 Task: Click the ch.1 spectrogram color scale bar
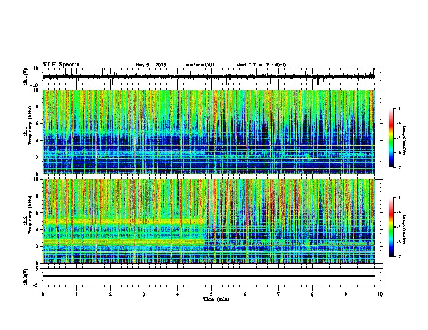click(x=391, y=138)
